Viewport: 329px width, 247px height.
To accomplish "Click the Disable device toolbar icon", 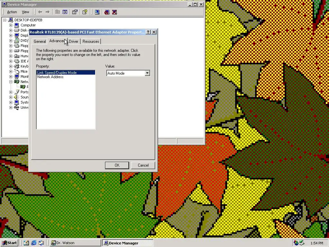I will (107, 12).
